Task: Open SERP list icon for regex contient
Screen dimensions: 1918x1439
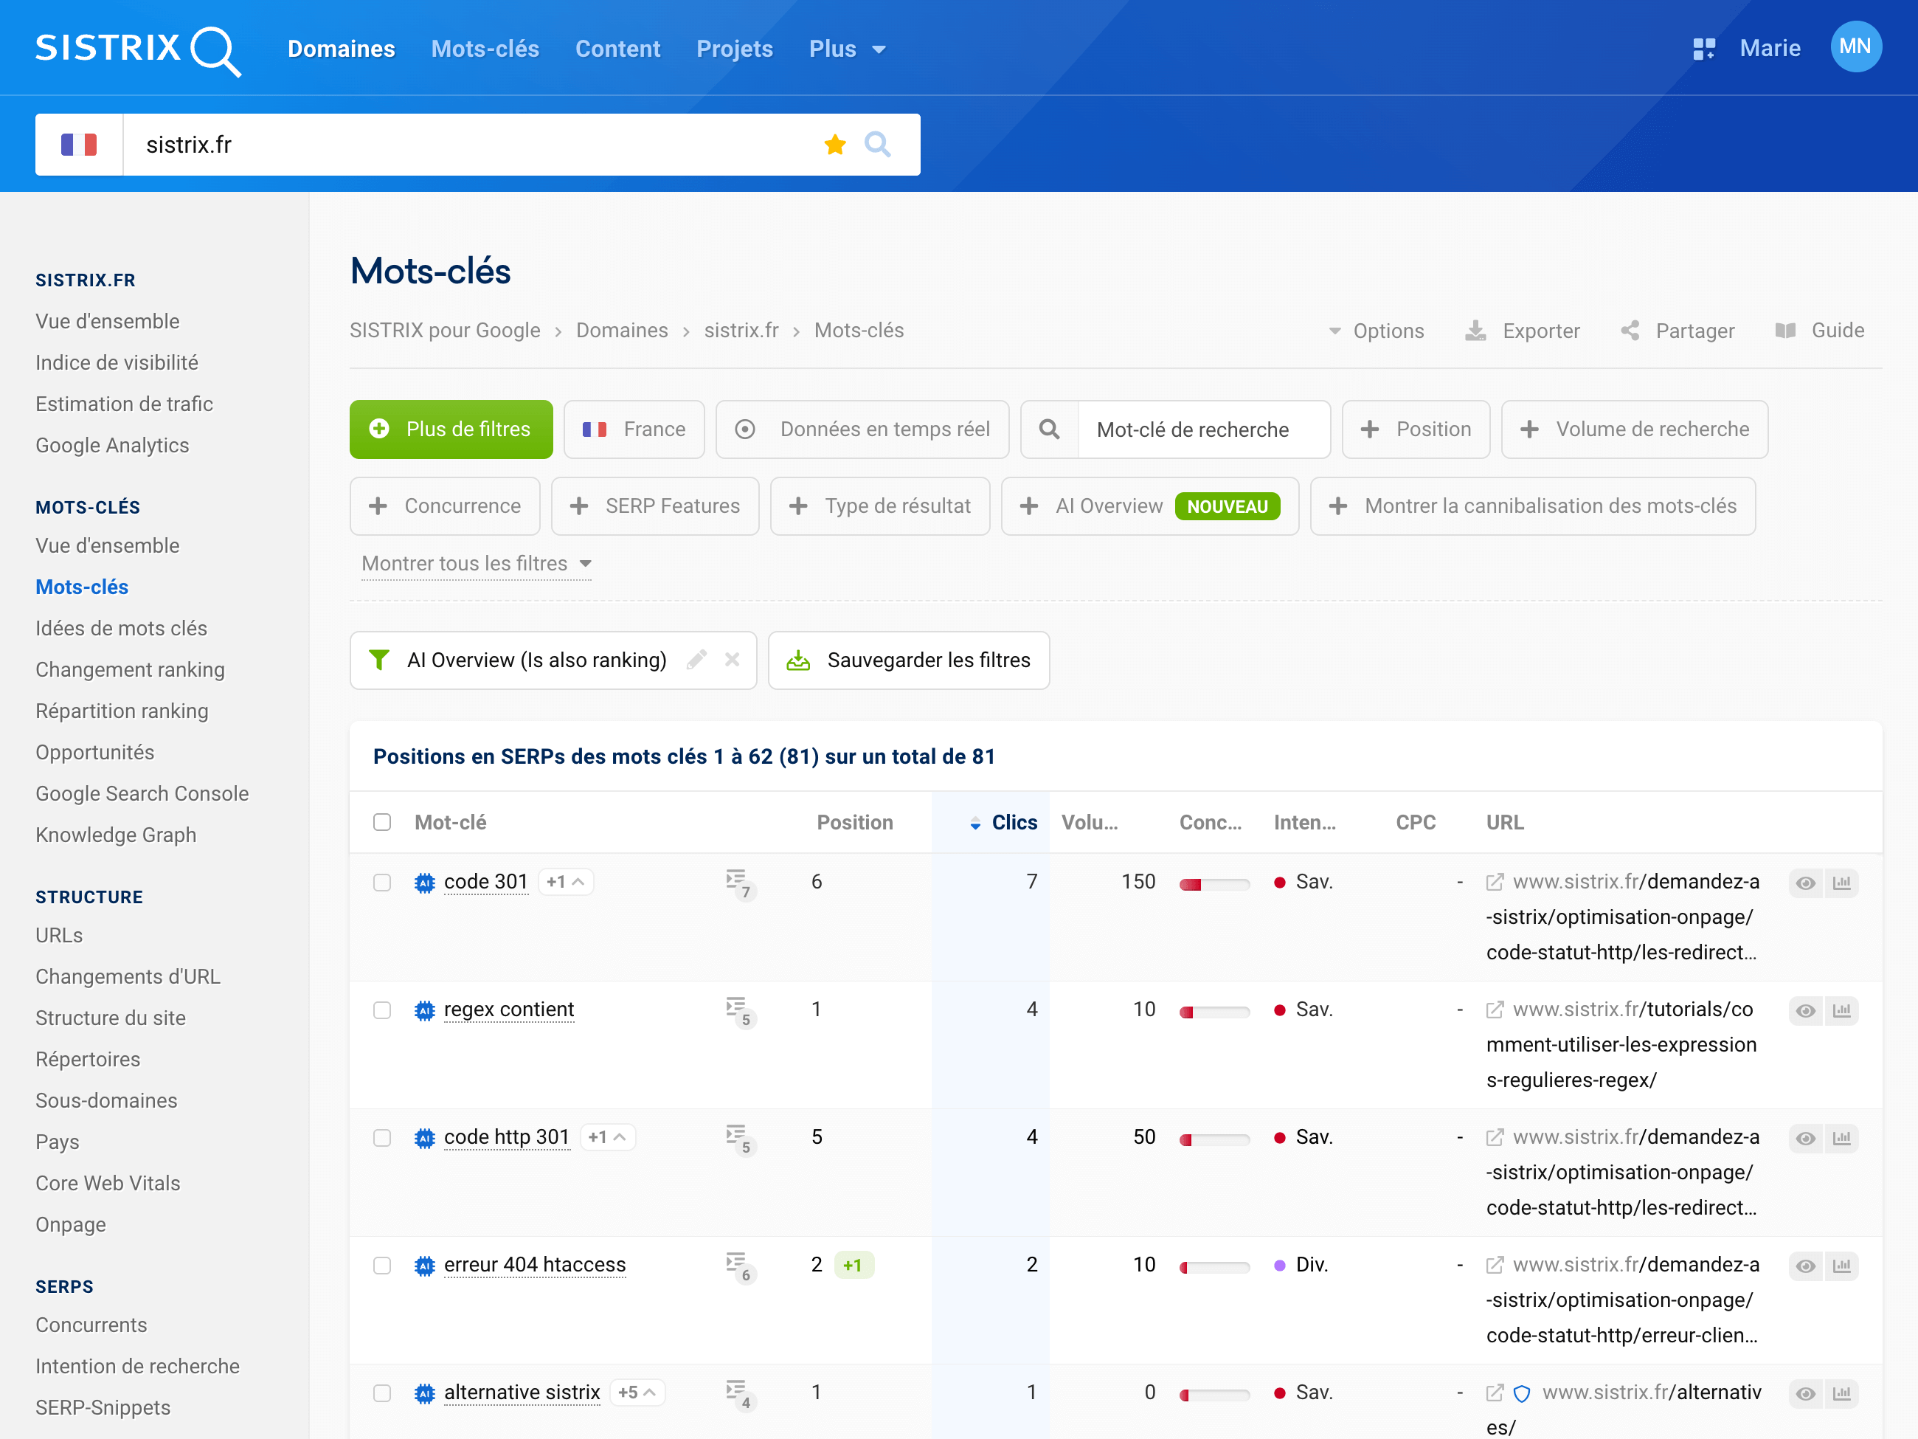Action: click(x=740, y=1012)
